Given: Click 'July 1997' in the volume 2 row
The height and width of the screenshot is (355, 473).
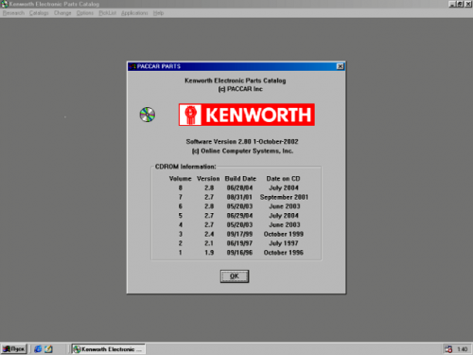Looking at the screenshot, I should click(284, 243).
